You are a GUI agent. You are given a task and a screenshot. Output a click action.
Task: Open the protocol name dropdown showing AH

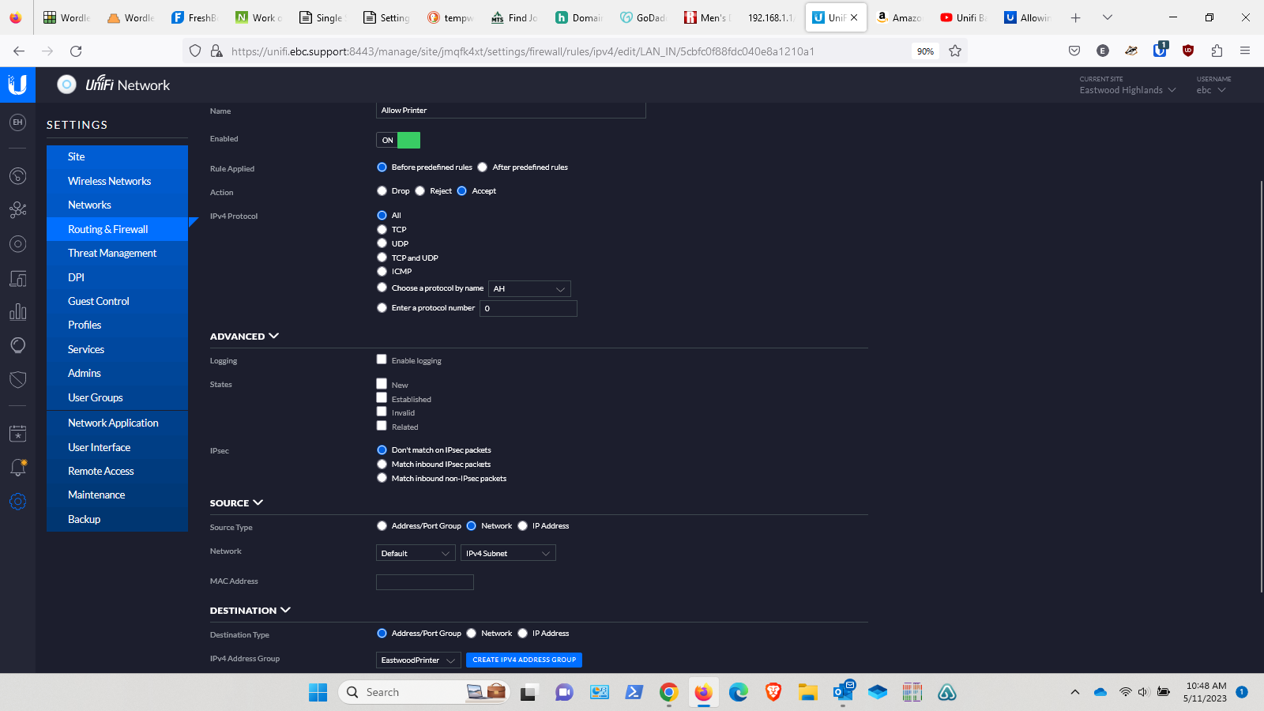point(529,289)
